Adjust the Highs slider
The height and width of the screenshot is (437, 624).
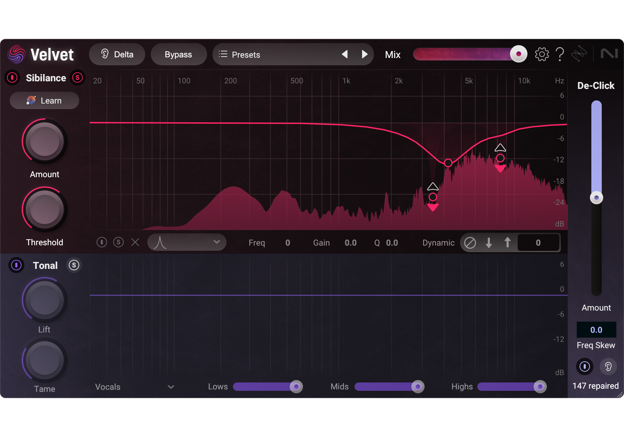coord(512,387)
